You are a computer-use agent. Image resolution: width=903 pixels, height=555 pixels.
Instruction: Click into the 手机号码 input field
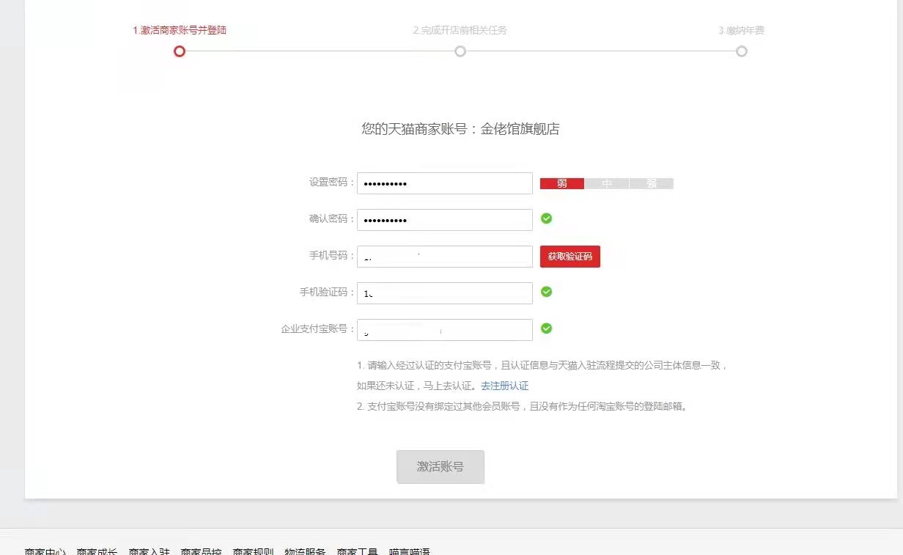pyautogui.click(x=445, y=257)
